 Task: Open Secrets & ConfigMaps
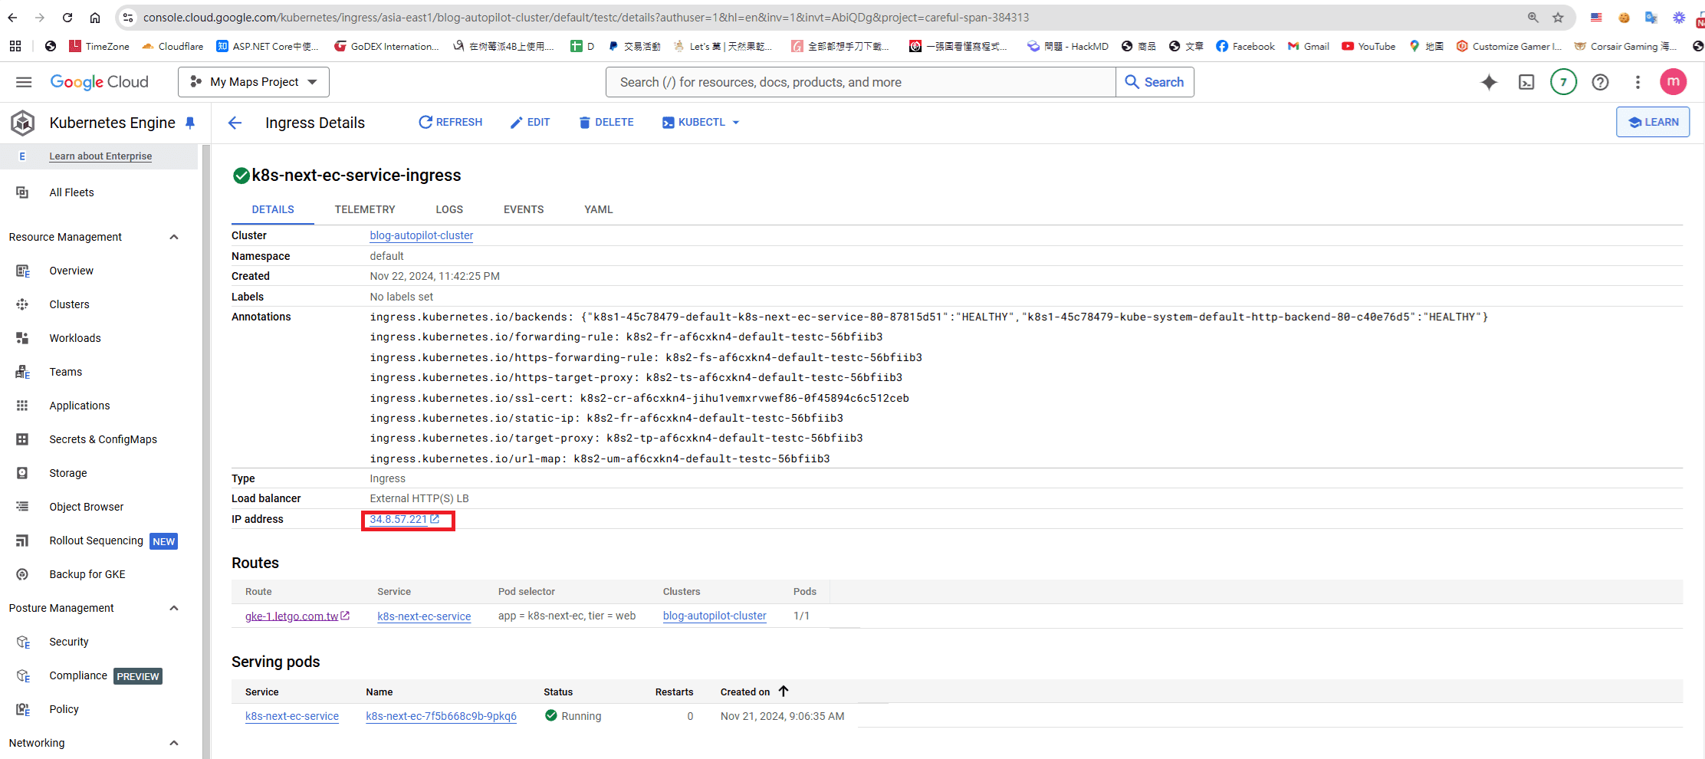[x=103, y=439]
